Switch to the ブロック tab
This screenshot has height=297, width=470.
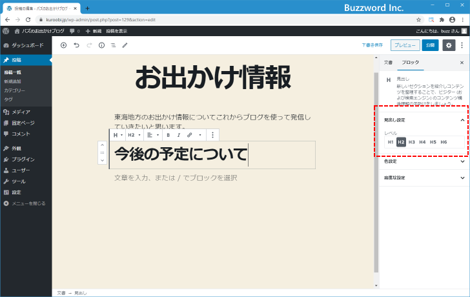pyautogui.click(x=411, y=63)
